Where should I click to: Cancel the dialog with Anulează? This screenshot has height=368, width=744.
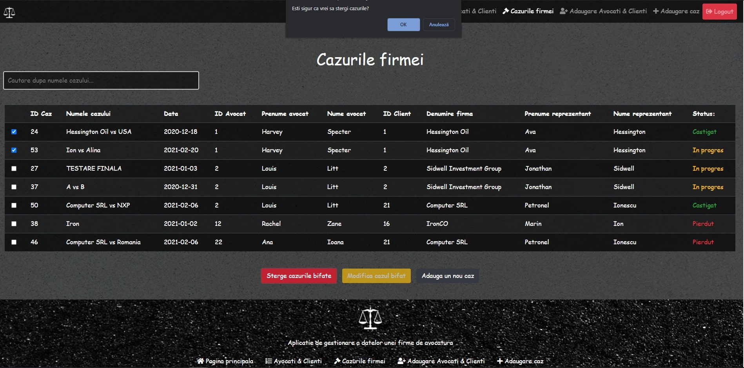439,25
